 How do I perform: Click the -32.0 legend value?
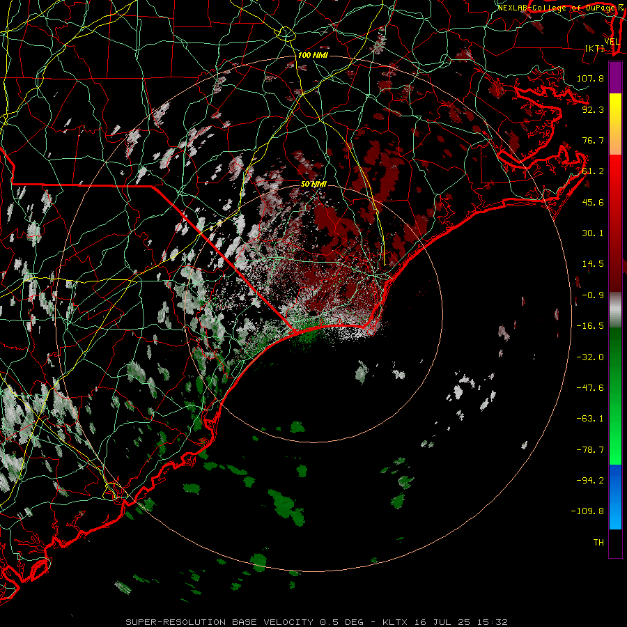pyautogui.click(x=590, y=357)
